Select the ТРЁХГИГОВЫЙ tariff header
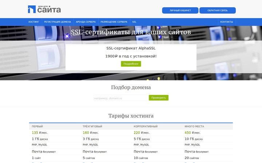 92,126
